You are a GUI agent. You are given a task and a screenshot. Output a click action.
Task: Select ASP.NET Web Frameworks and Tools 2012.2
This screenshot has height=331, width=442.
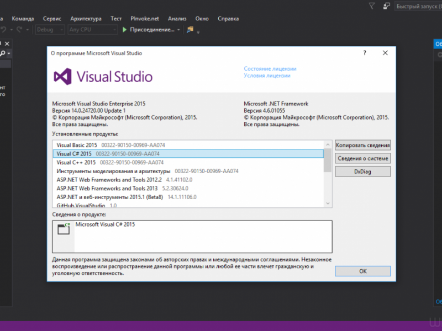[188, 180]
